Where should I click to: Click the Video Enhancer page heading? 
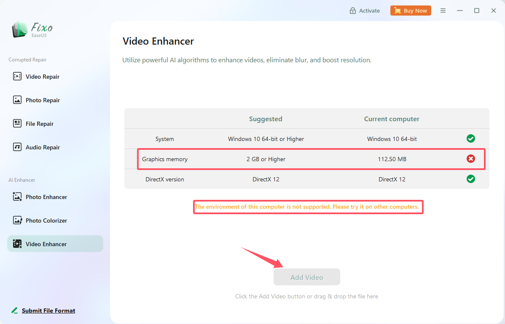[158, 41]
